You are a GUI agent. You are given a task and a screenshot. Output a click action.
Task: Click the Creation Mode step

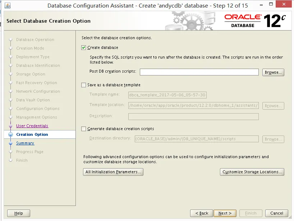click(x=30, y=48)
